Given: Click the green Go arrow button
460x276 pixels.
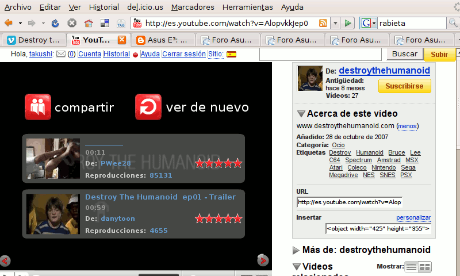Looking at the screenshot, I should click(348, 23).
